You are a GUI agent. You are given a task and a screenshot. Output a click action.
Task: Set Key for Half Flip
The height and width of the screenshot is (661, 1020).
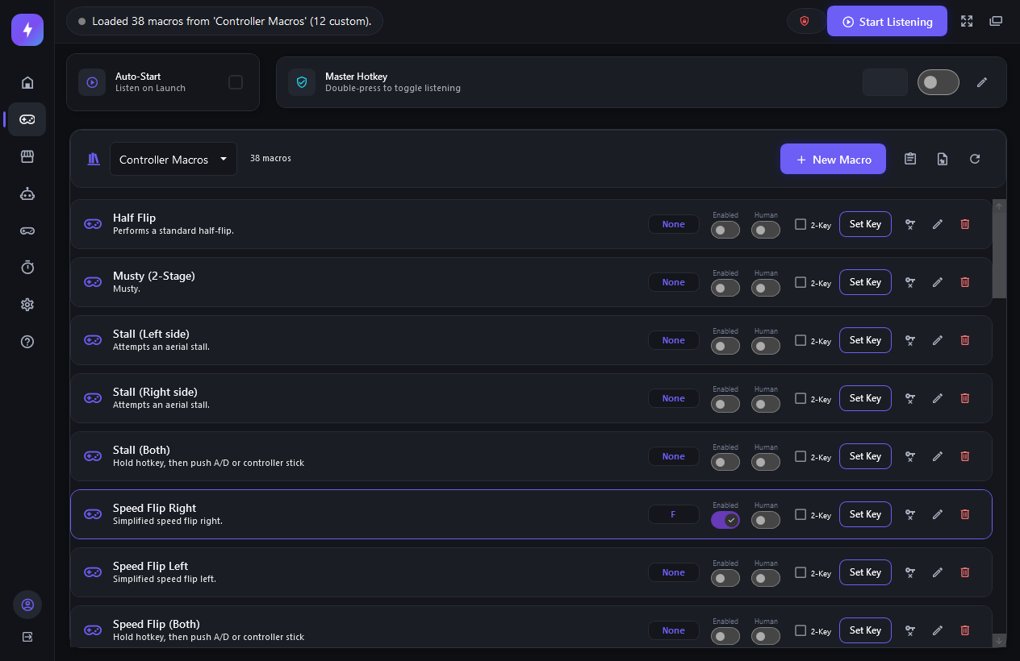pos(865,224)
